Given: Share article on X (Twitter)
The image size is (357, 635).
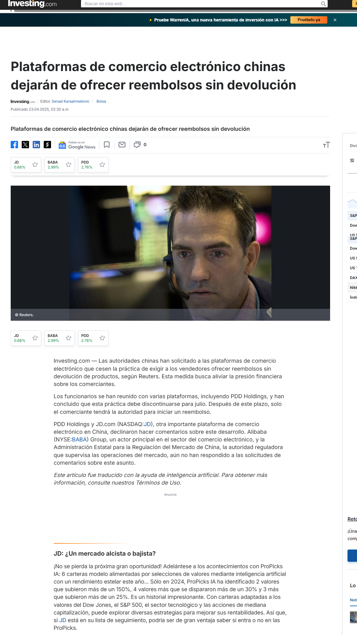Looking at the screenshot, I should click(25, 145).
